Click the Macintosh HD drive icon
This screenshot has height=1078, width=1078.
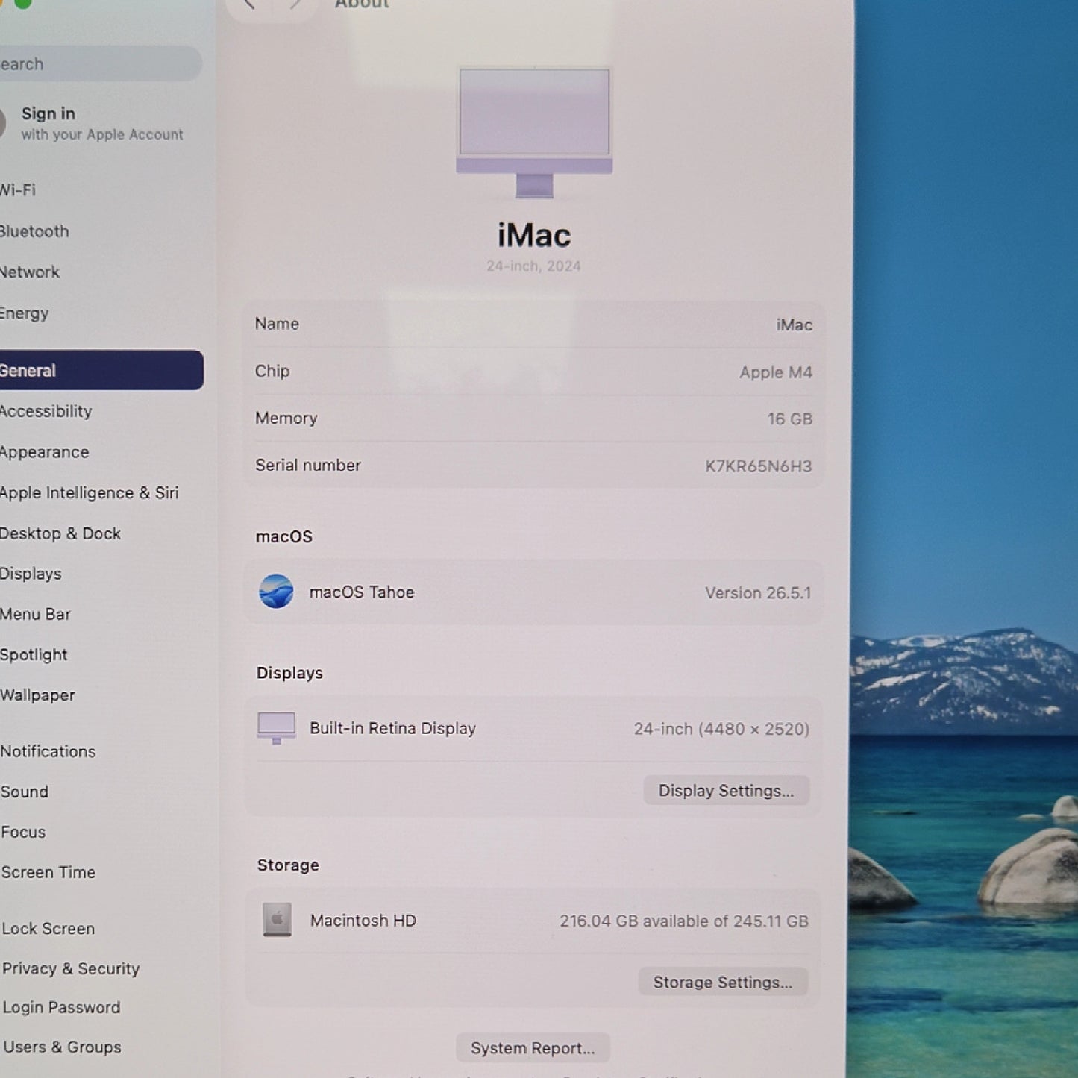277,920
